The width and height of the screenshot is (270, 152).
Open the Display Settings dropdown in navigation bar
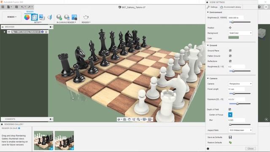[x=145, y=119]
